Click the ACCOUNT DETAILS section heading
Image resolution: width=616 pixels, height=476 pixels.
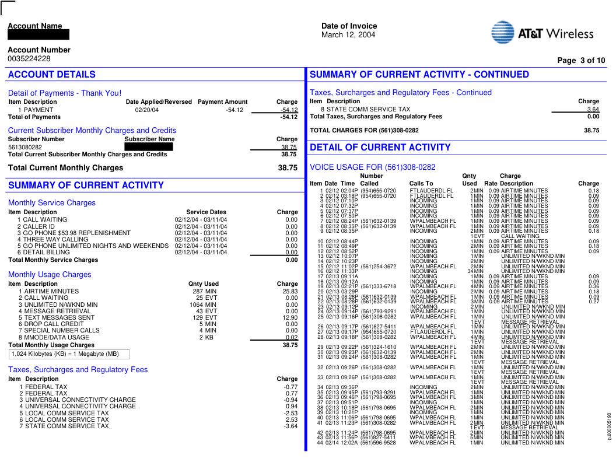(52, 75)
